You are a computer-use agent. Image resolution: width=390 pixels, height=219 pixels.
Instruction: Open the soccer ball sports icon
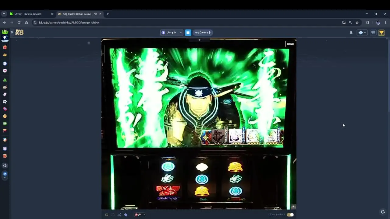(5, 102)
